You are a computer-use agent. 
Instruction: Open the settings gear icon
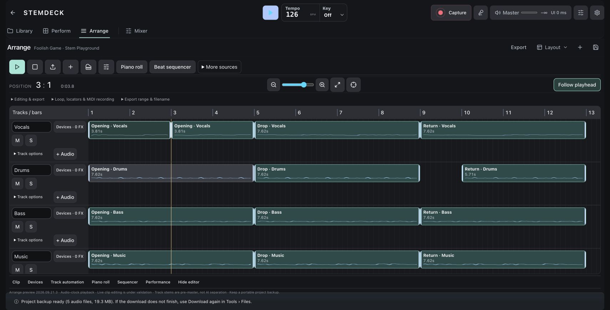click(597, 13)
